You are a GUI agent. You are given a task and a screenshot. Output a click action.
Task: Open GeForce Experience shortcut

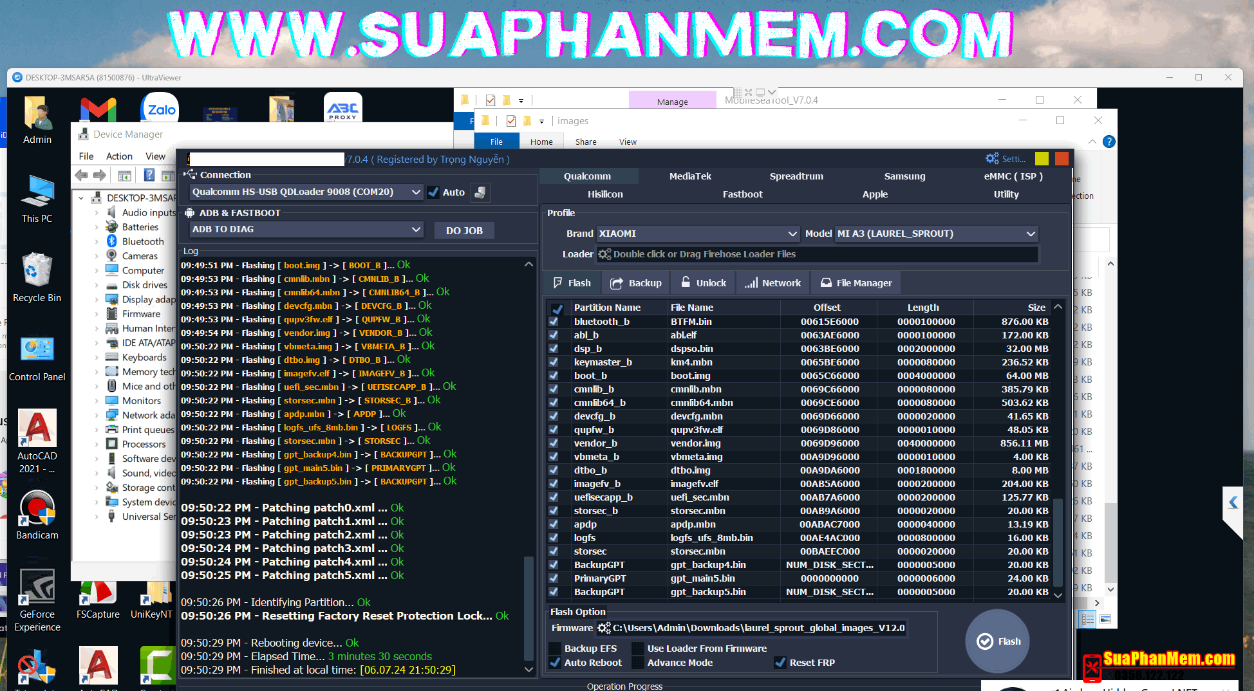tap(37, 600)
